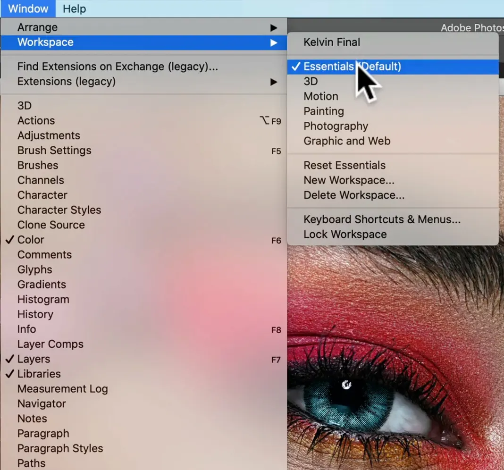Image resolution: width=504 pixels, height=470 pixels.
Task: Expand the Workspace submenu
Action: tap(143, 42)
